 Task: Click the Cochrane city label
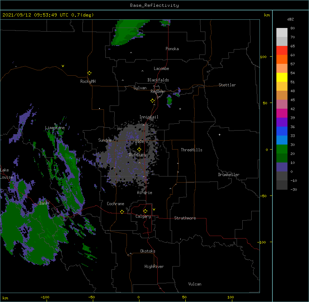115,204
